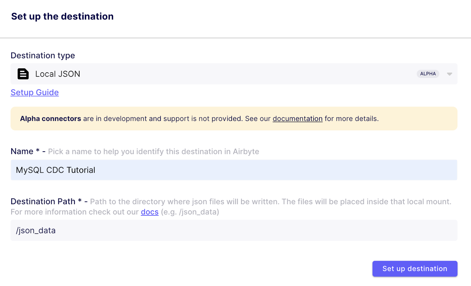
Task: Click the Name field label
Action: pos(22,152)
